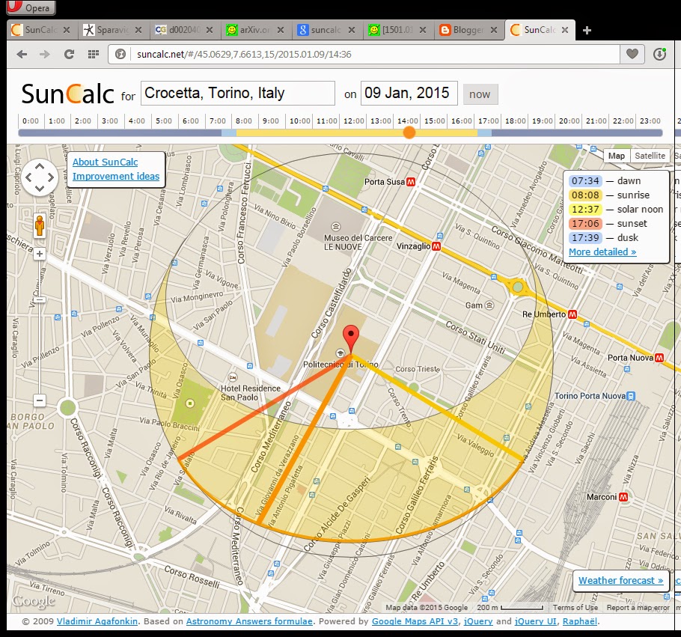
Task: Click the site info globe icon
Action: tap(120, 55)
